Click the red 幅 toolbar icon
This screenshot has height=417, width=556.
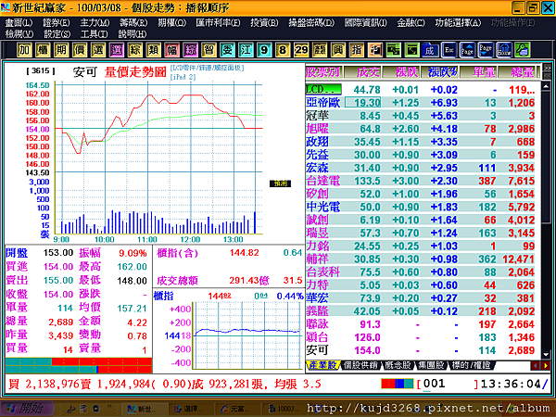coord(171,50)
